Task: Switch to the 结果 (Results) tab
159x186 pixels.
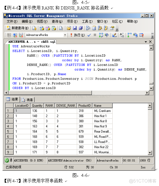Action: coord(12,100)
